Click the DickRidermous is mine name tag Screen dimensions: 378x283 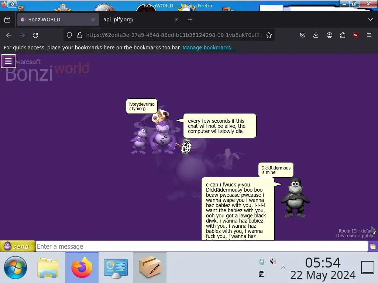[x=276, y=170]
